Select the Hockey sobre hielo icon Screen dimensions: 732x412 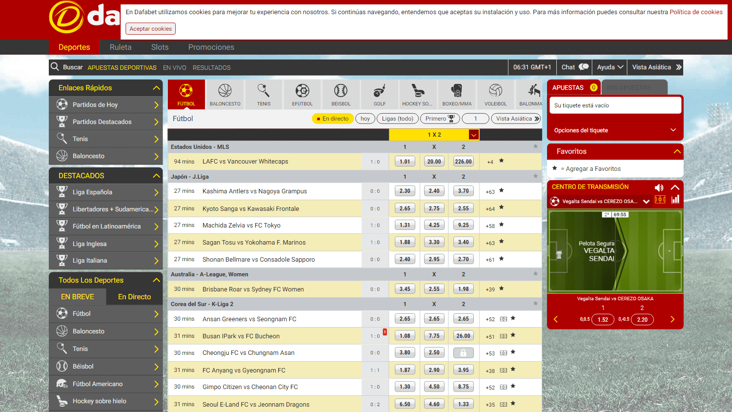[418, 94]
